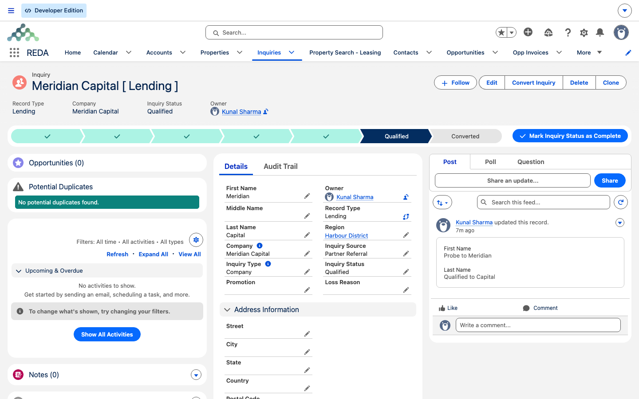Edit Promotion field with its pencil icon
The width and height of the screenshot is (639, 399).
tap(307, 290)
